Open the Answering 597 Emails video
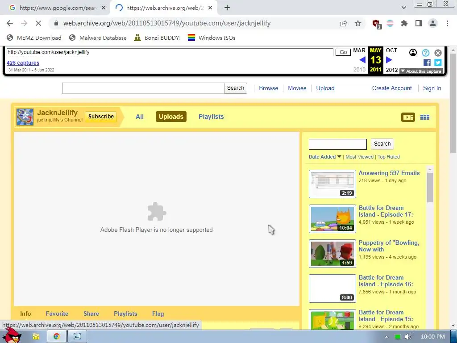Viewport: 457px width, 343px height. tap(389, 173)
